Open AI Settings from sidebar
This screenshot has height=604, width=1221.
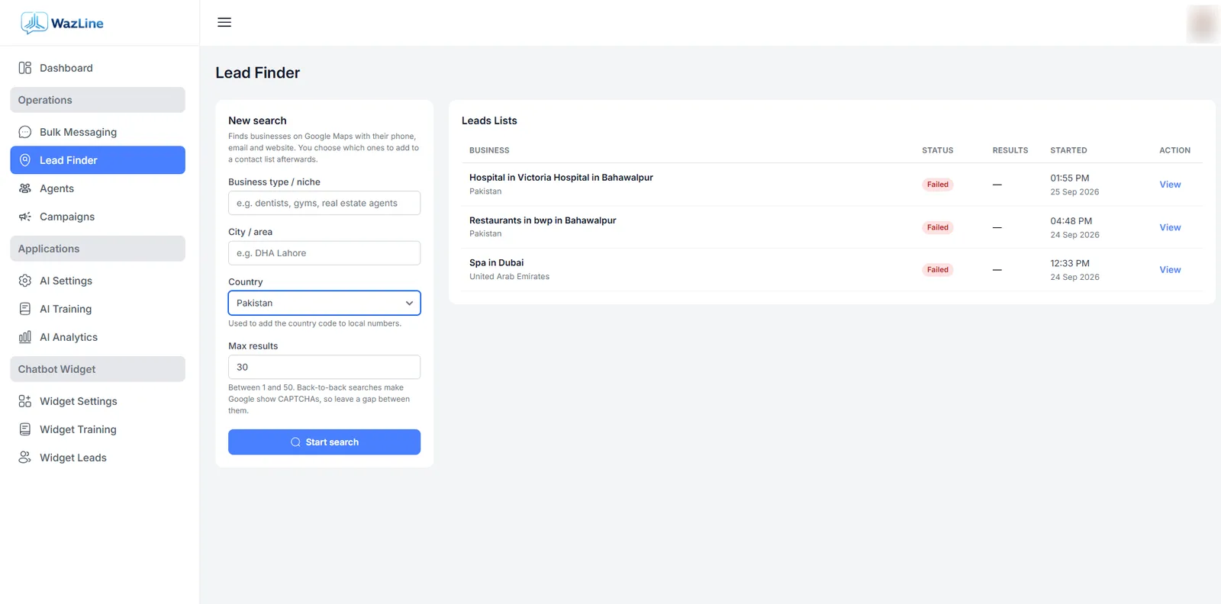(x=98, y=281)
